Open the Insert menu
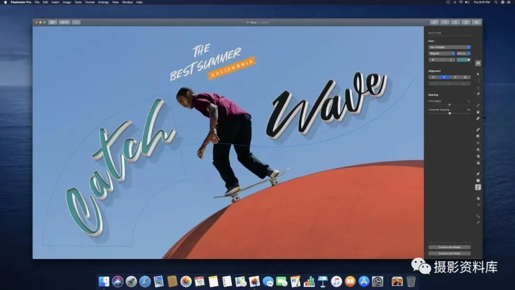Viewport: 515px width, 290px height. [x=55, y=2]
